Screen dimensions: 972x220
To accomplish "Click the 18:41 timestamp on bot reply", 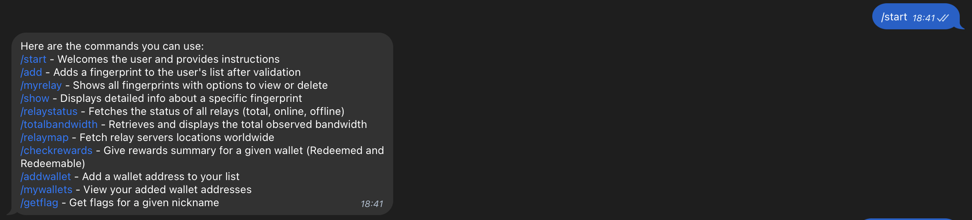I will click(372, 204).
